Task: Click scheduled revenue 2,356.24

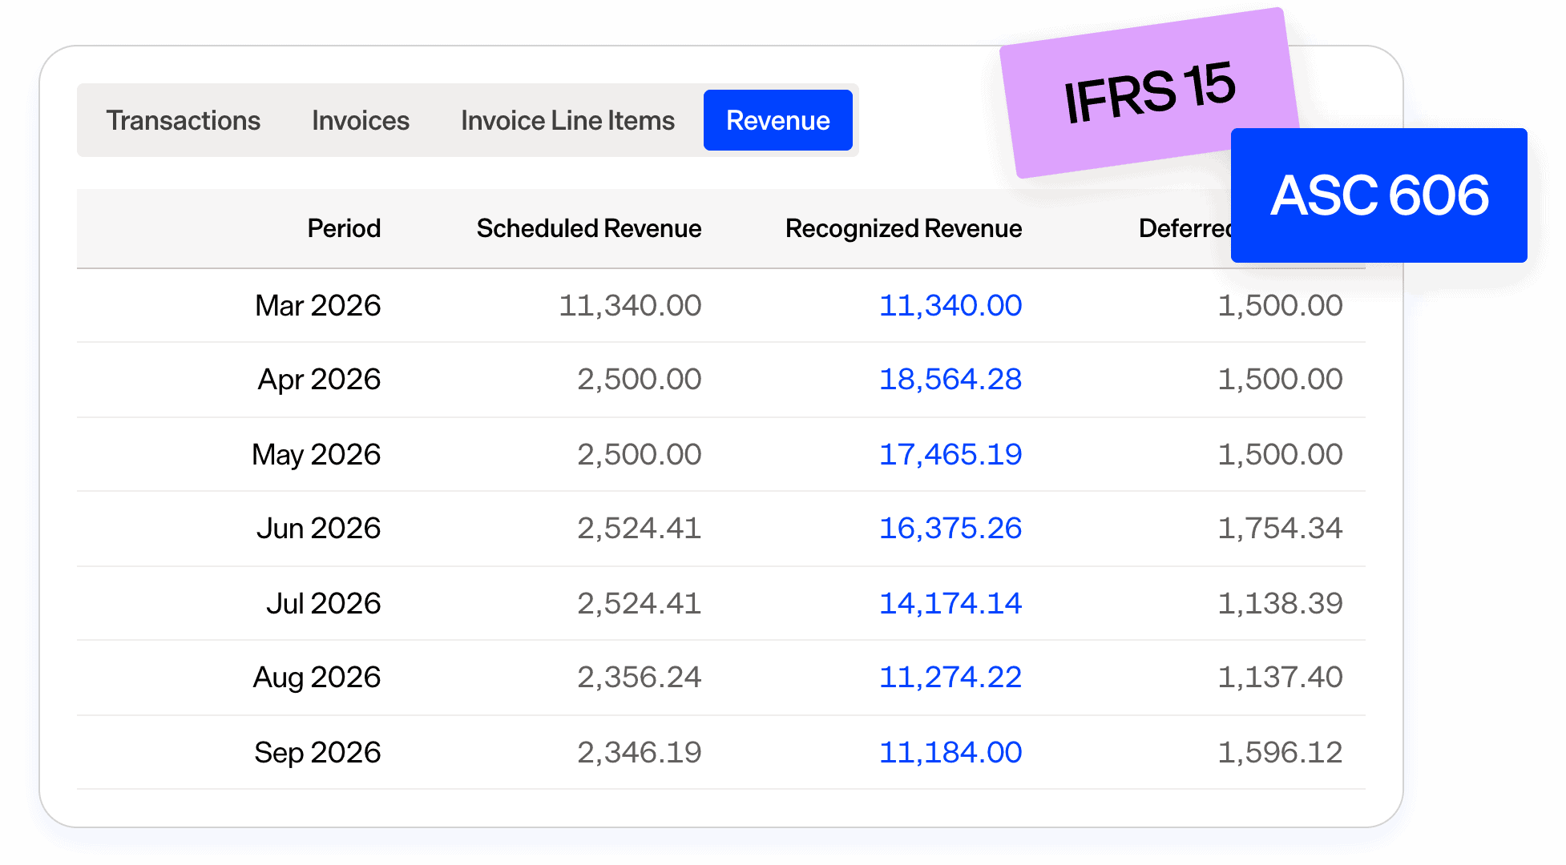Action: coord(639,677)
